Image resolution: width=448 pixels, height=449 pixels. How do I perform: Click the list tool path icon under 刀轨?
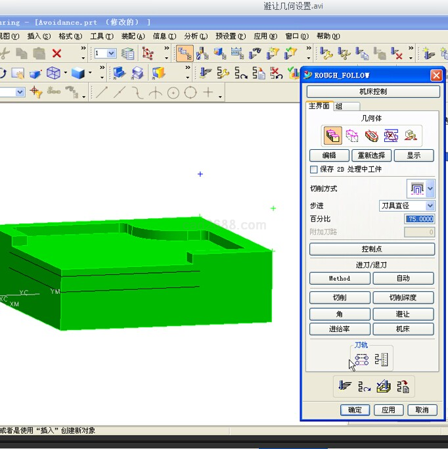(x=382, y=360)
